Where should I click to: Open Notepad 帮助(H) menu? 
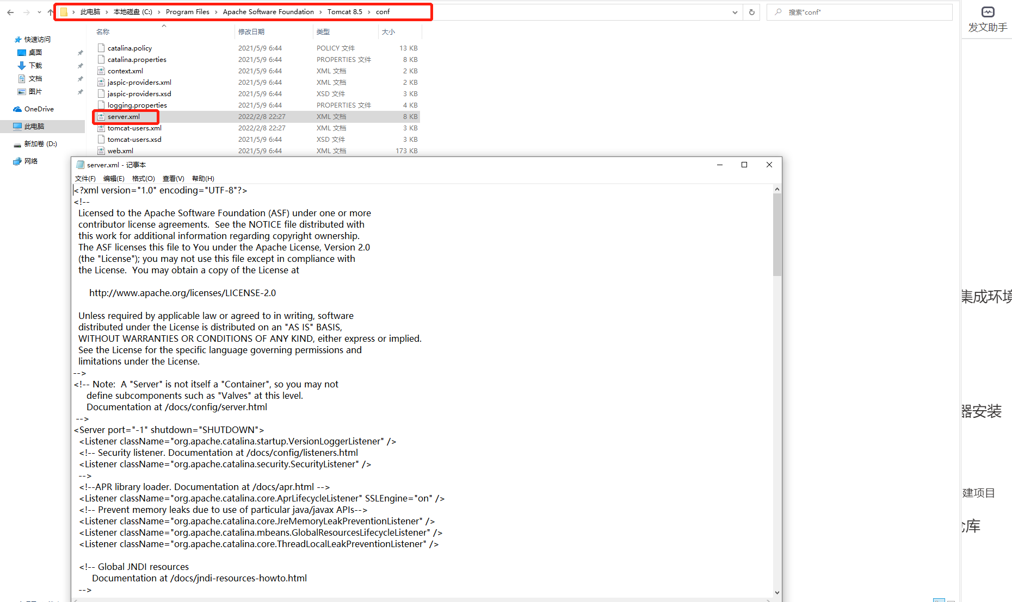coord(203,179)
